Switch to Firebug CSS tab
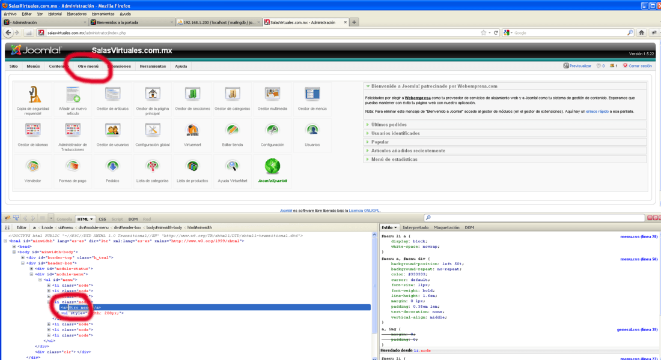 102,219
